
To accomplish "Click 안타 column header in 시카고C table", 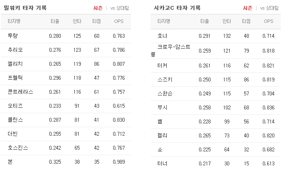I will click(227, 21).
